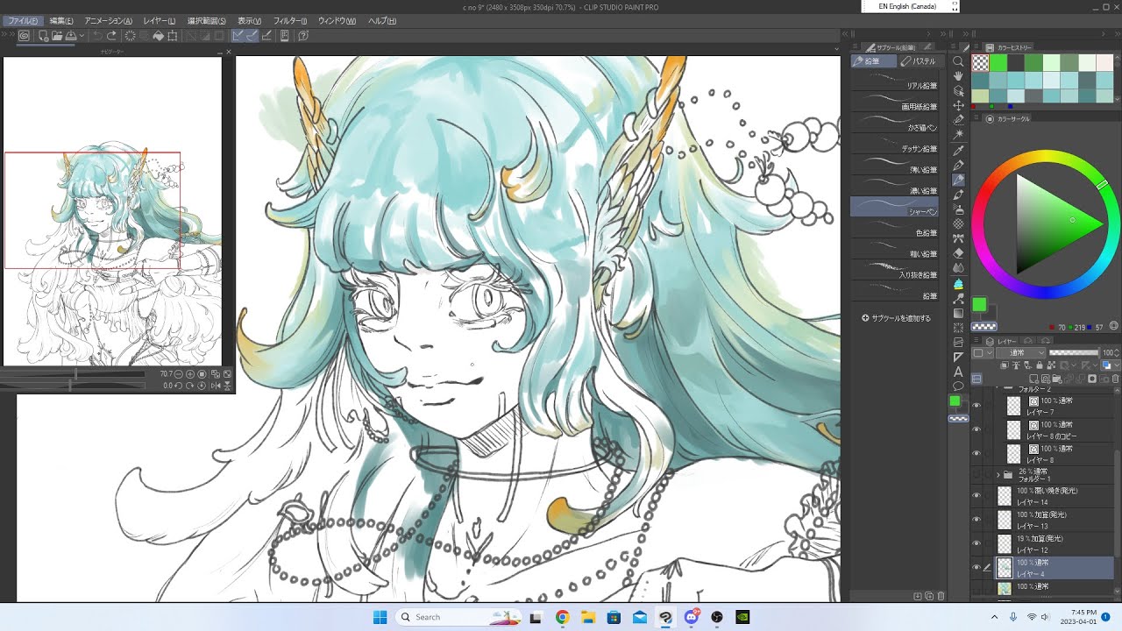The image size is (1122, 631).
Task: Select the Blend tool
Action: [958, 268]
